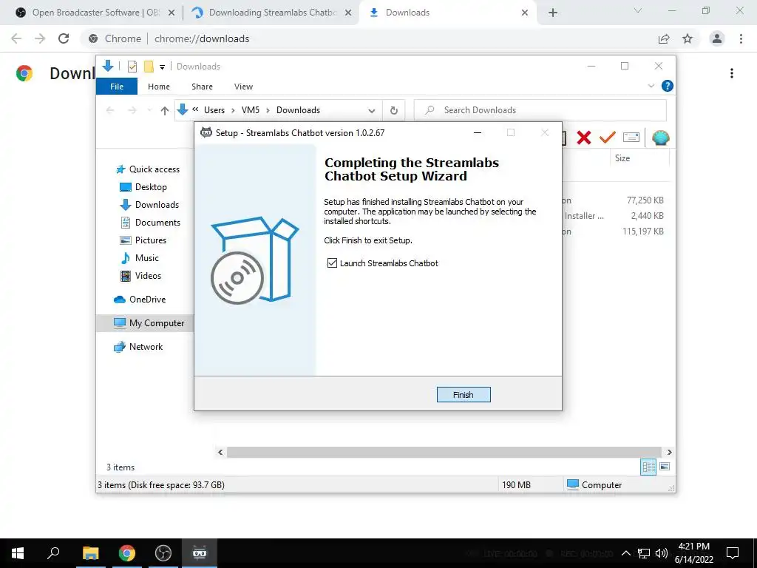Click Finish in Streamlabs Chatbot setup
The height and width of the screenshot is (568, 757).
click(464, 395)
